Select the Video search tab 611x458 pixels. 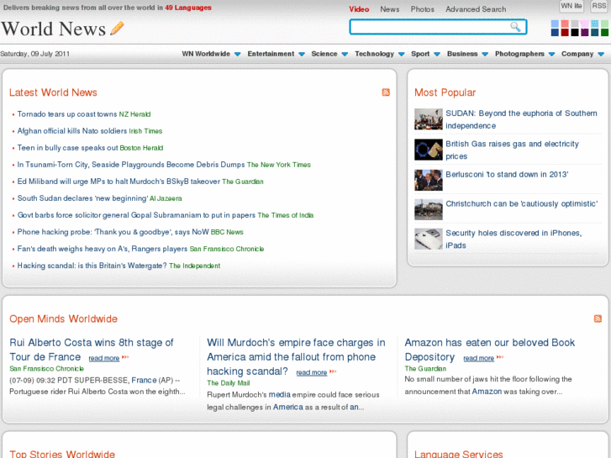pos(359,9)
